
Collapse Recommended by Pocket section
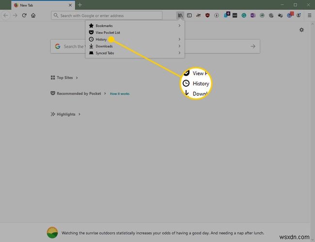pos(105,93)
